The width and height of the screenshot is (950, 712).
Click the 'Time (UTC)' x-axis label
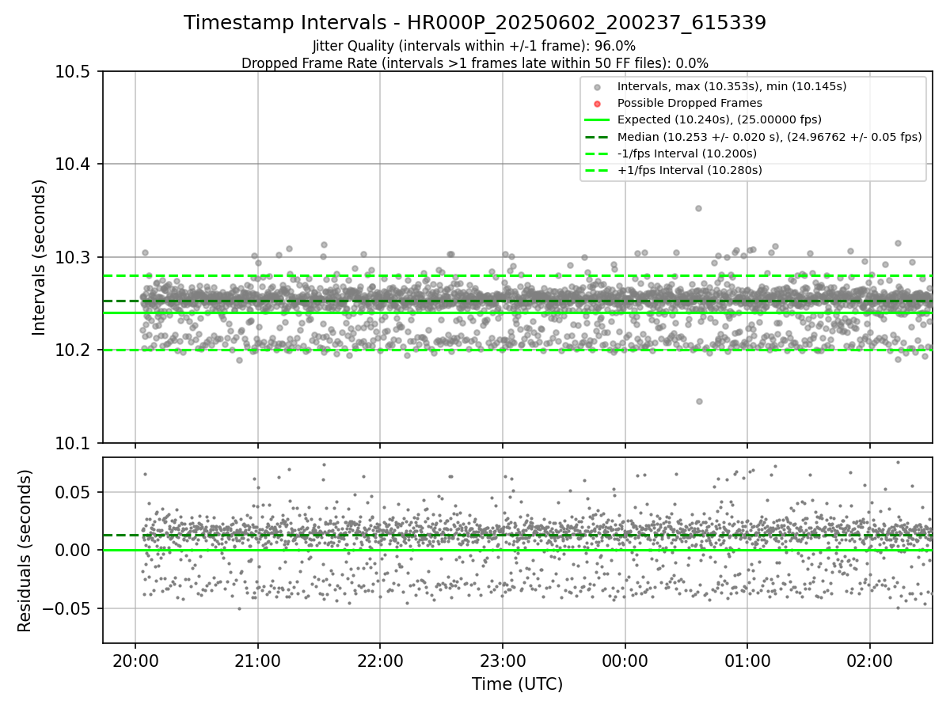(517, 684)
